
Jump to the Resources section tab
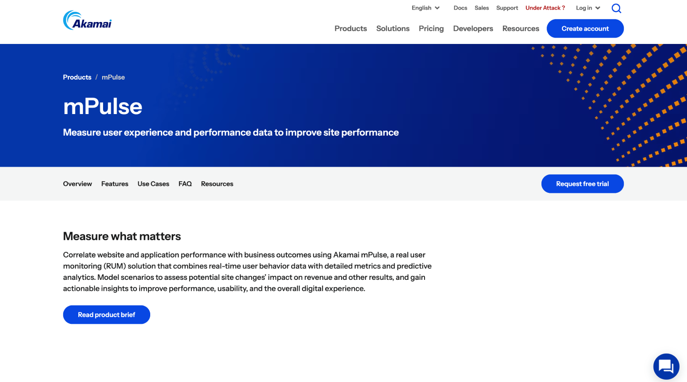tap(217, 184)
